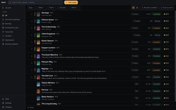This screenshot has height=110, width=176.
Task: Expand the Vantage series row
Action: (32, 14)
